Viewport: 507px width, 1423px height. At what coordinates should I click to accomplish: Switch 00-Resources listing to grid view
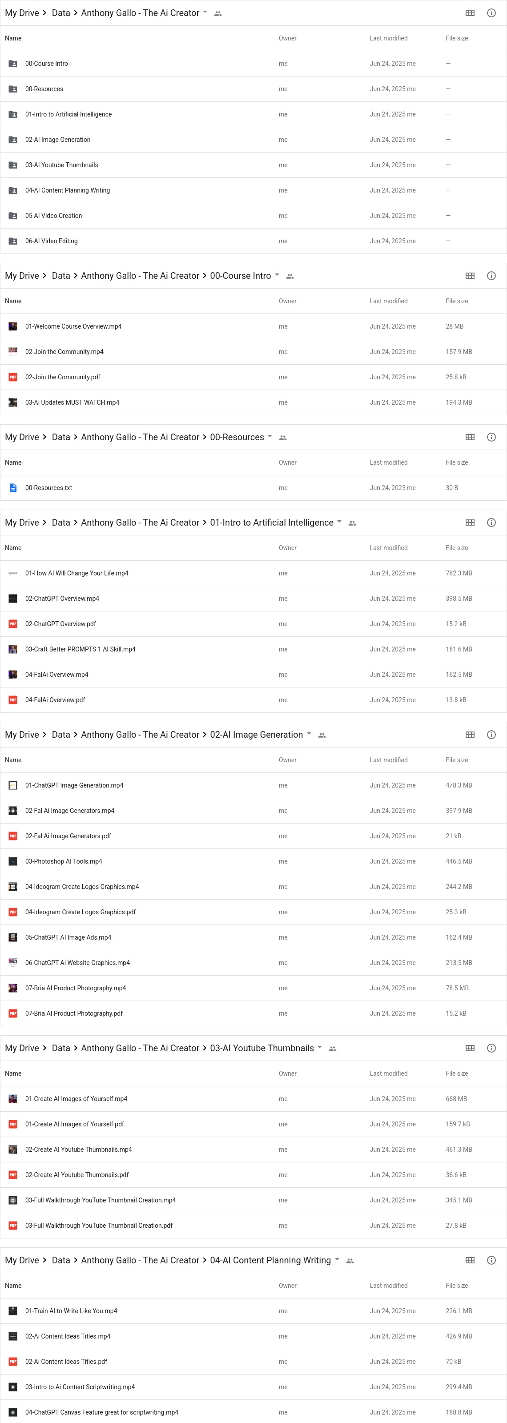click(470, 437)
